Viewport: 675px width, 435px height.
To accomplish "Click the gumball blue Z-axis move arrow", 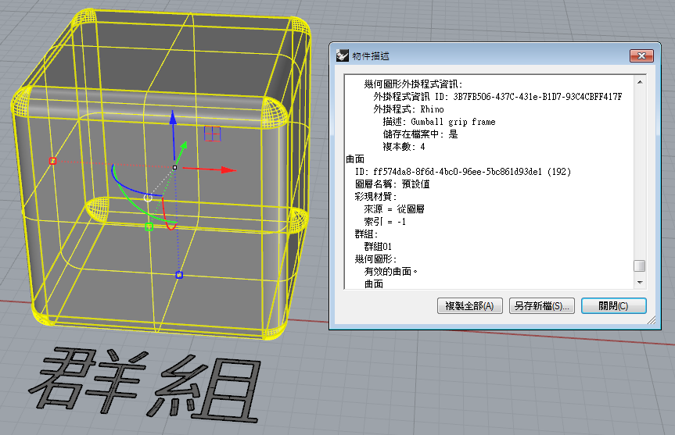I will [x=173, y=118].
